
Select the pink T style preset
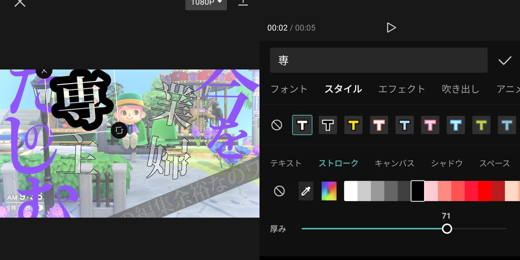pos(430,125)
